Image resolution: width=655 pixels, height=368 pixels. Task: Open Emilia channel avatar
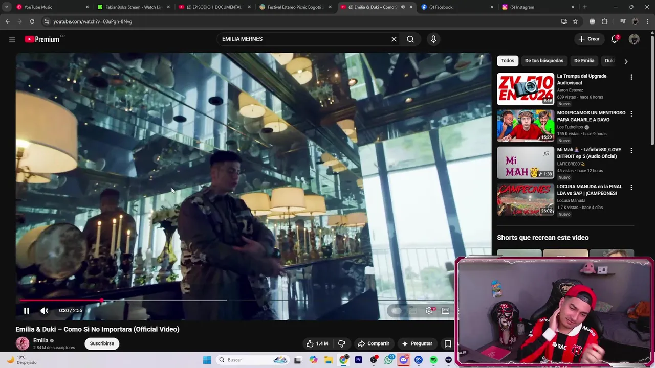pos(23,343)
